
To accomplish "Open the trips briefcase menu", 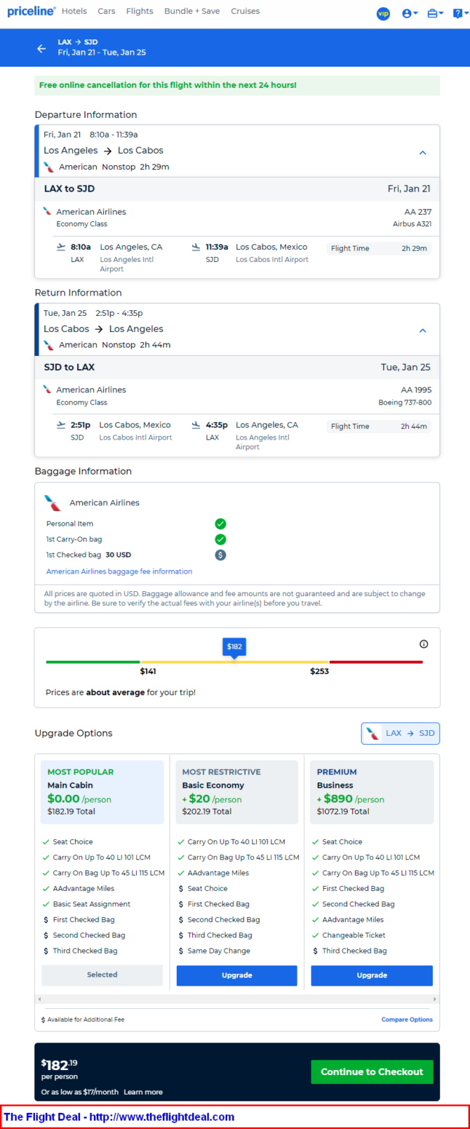I will 435,13.
